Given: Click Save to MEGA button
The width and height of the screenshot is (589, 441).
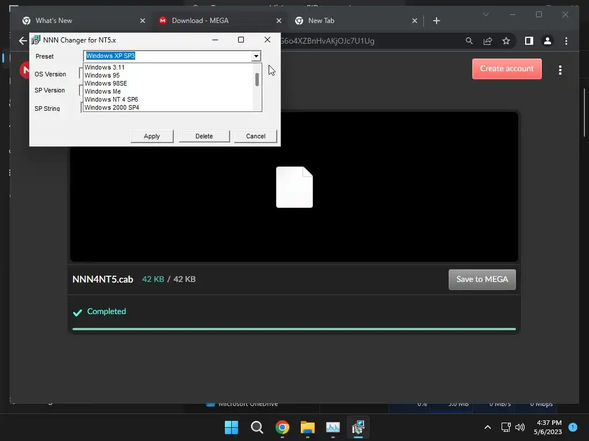Looking at the screenshot, I should (x=482, y=280).
